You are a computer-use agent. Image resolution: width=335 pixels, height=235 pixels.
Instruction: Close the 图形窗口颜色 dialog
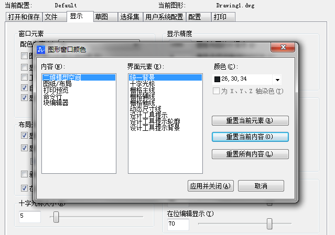point(283,49)
